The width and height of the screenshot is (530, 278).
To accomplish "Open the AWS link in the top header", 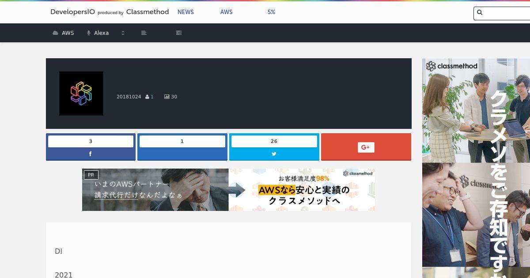I will [226, 12].
